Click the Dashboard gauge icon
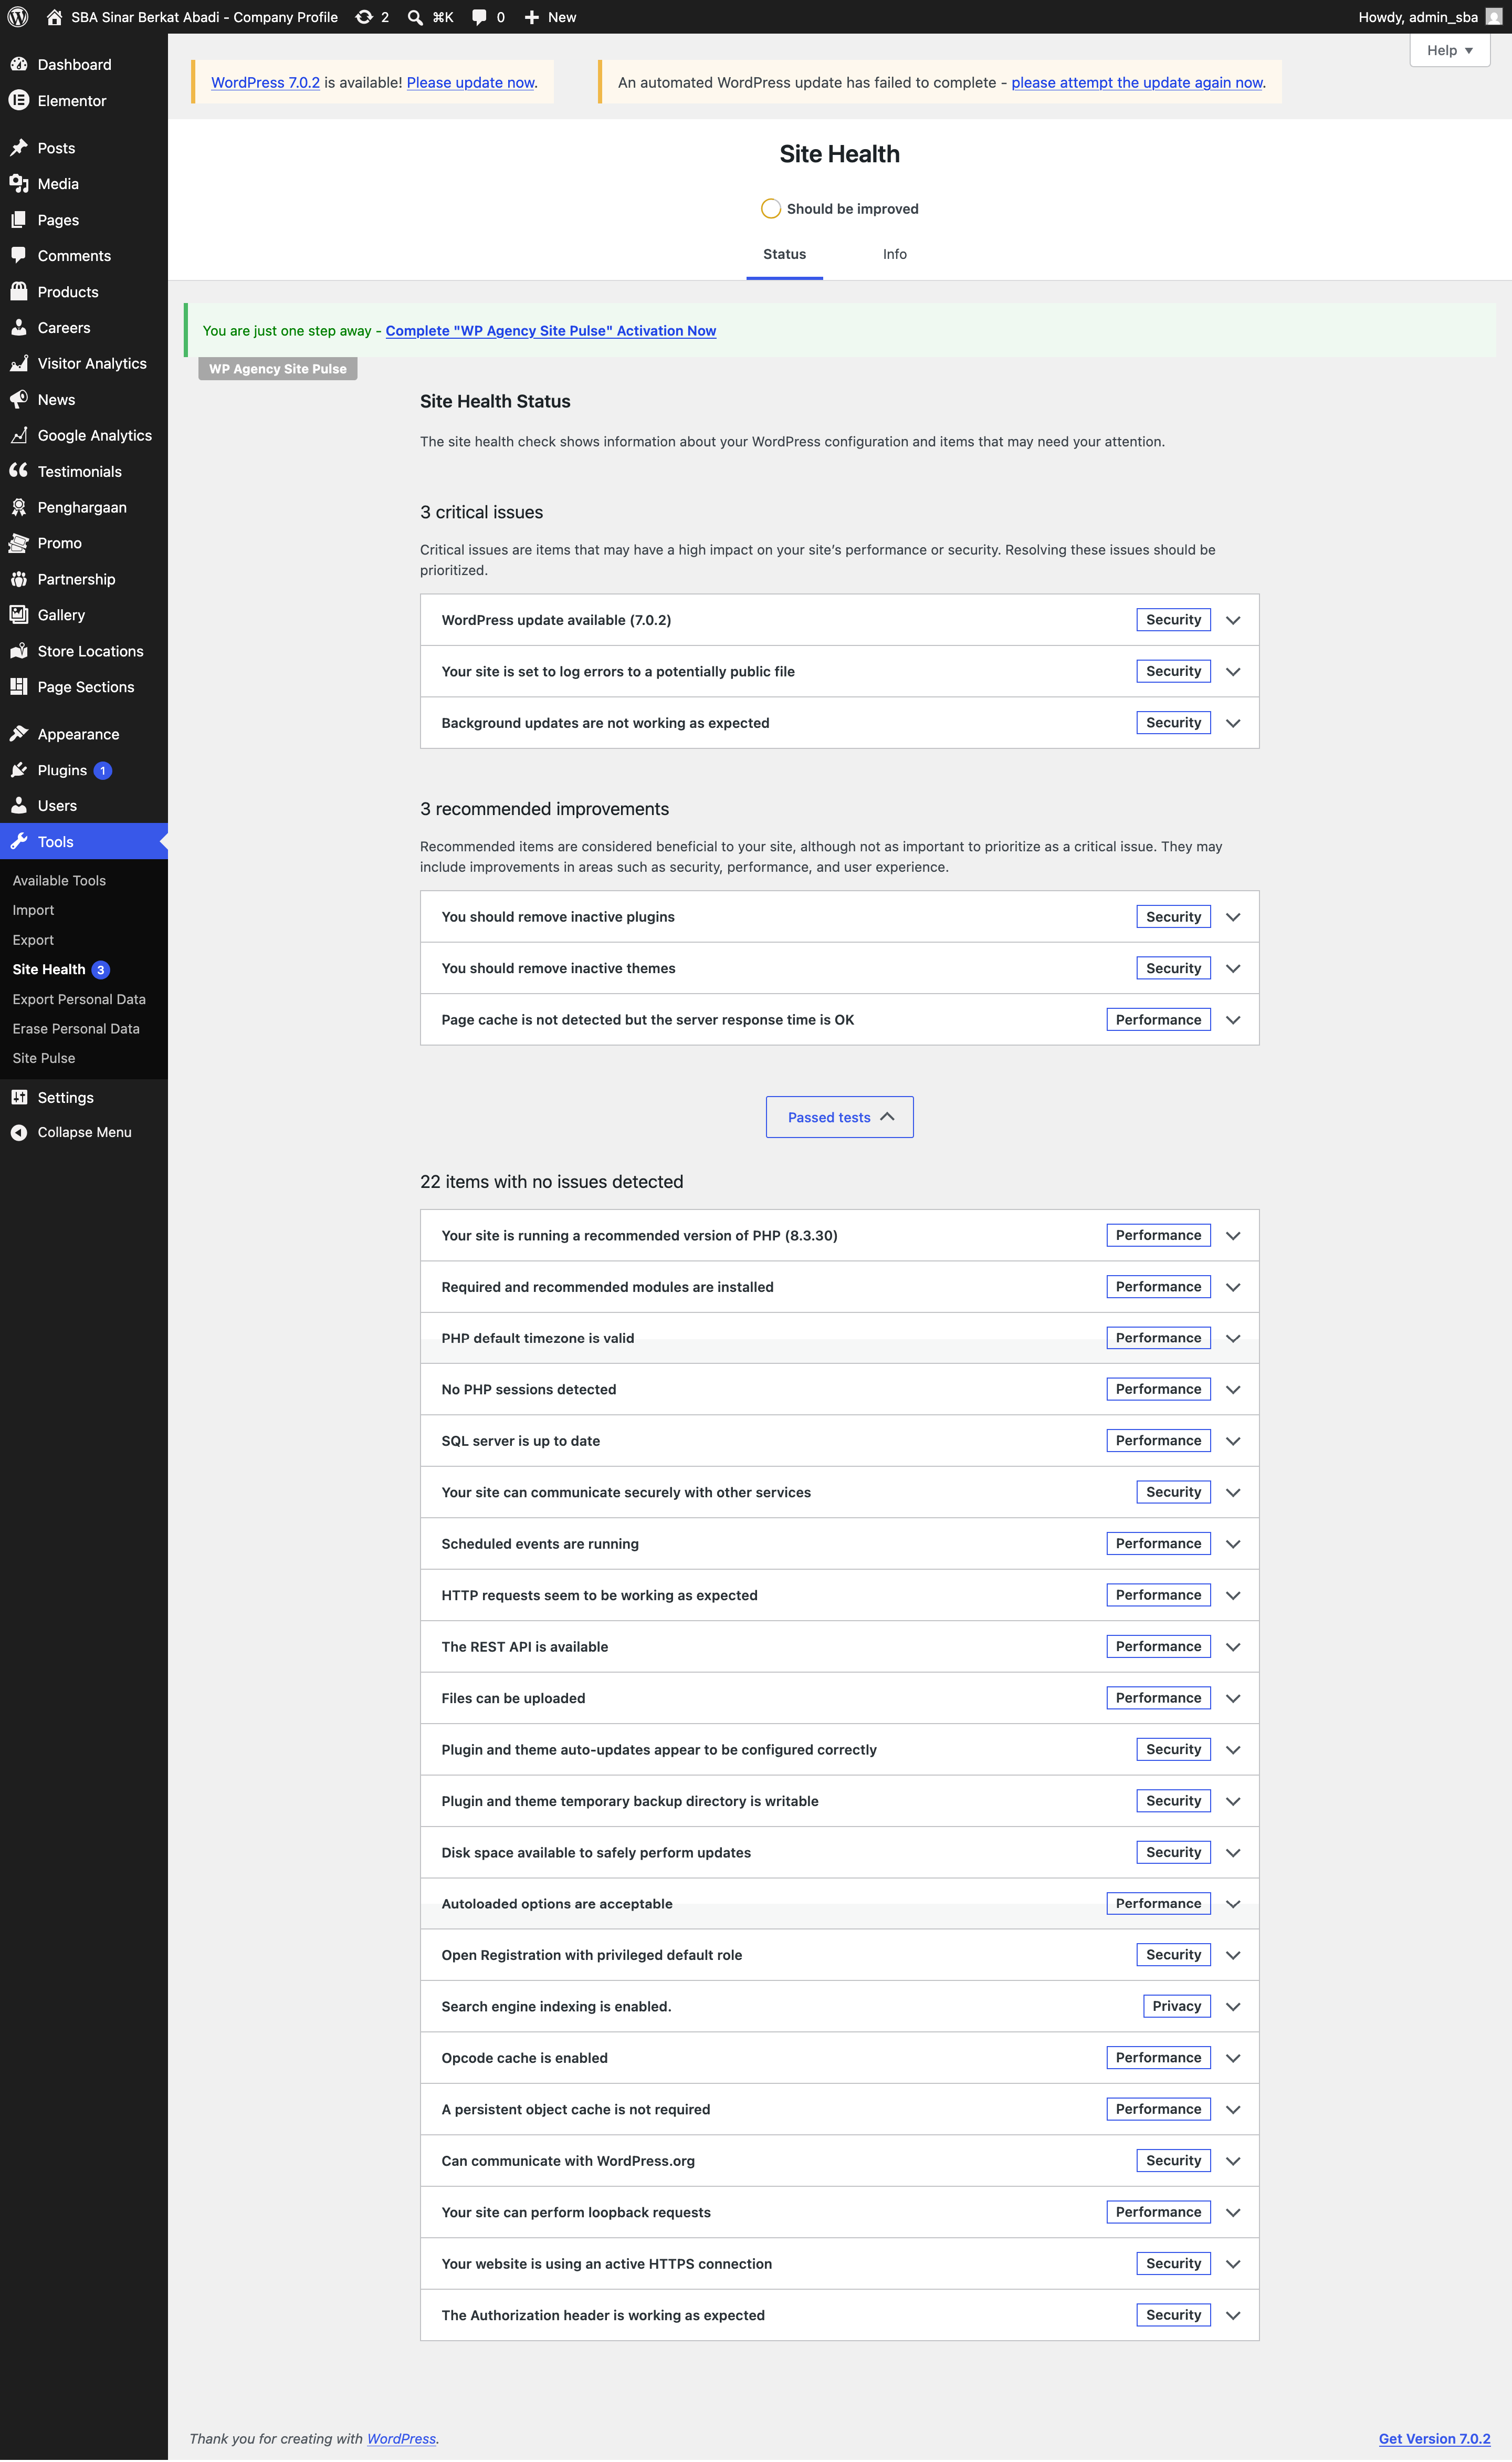 coord(19,64)
